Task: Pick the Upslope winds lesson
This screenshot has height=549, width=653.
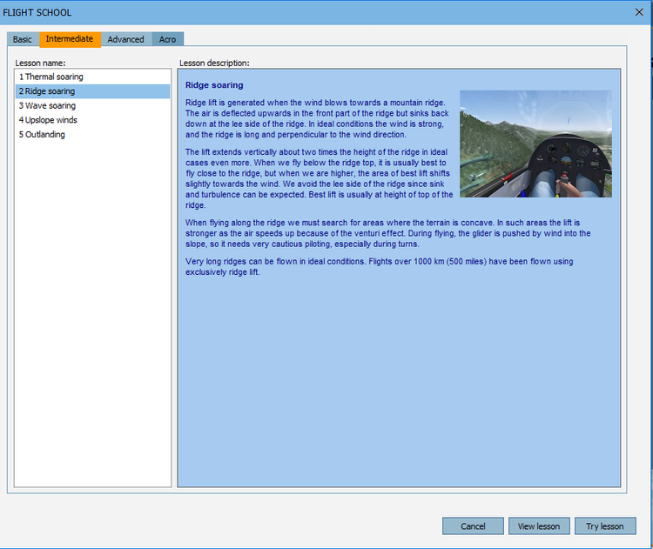Action: pos(92,120)
